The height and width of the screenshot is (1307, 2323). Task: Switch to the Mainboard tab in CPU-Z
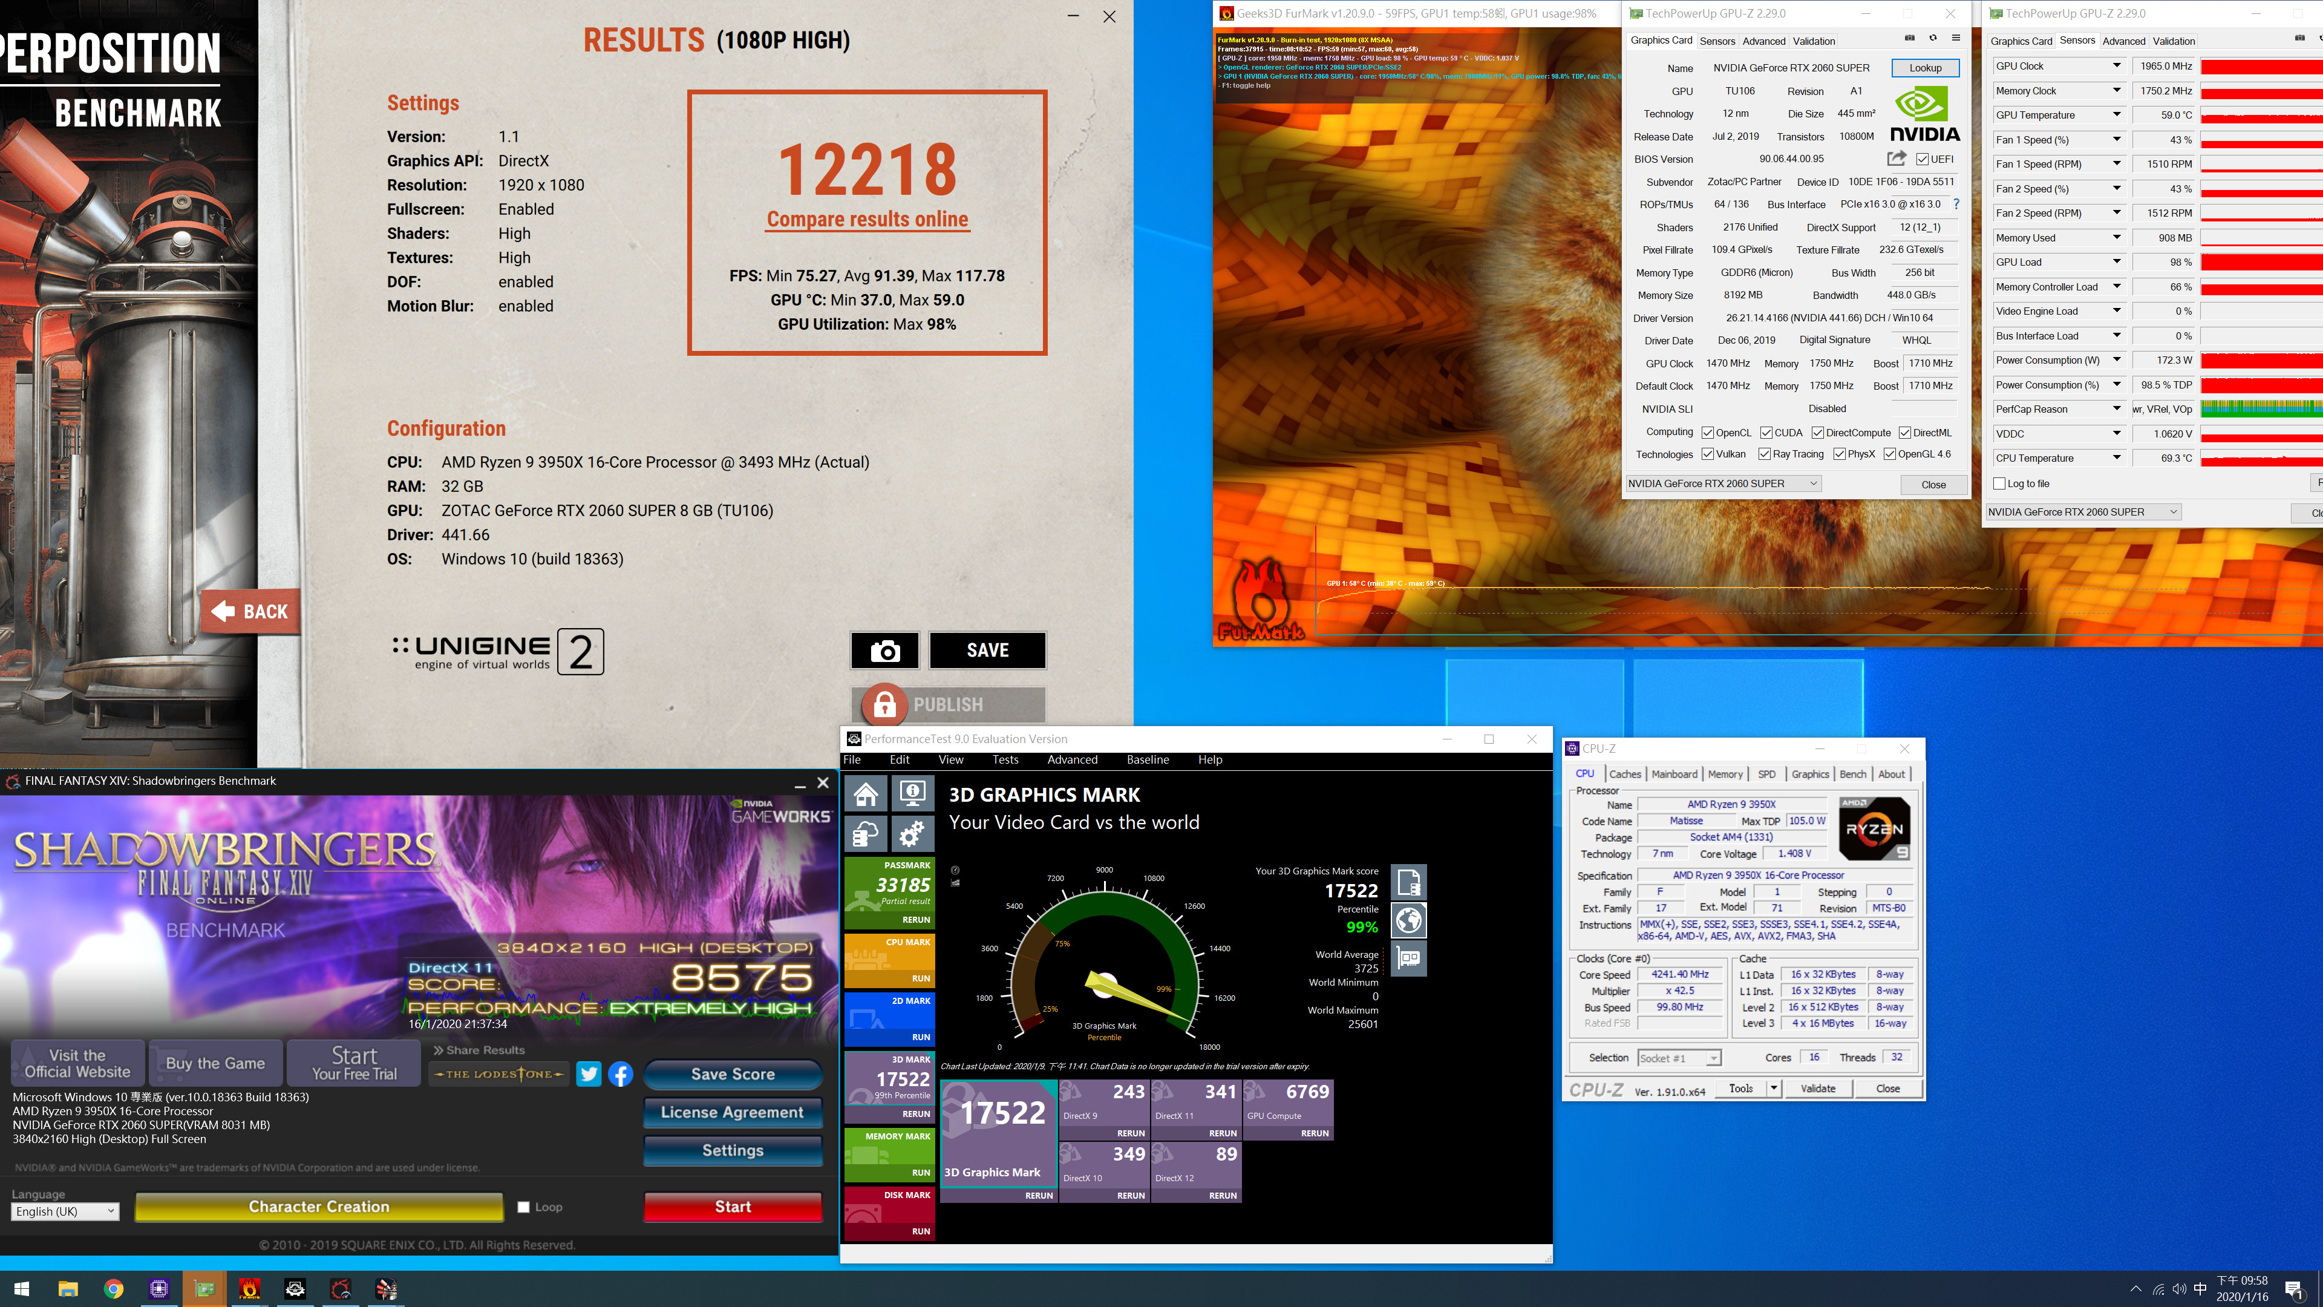(x=1674, y=774)
